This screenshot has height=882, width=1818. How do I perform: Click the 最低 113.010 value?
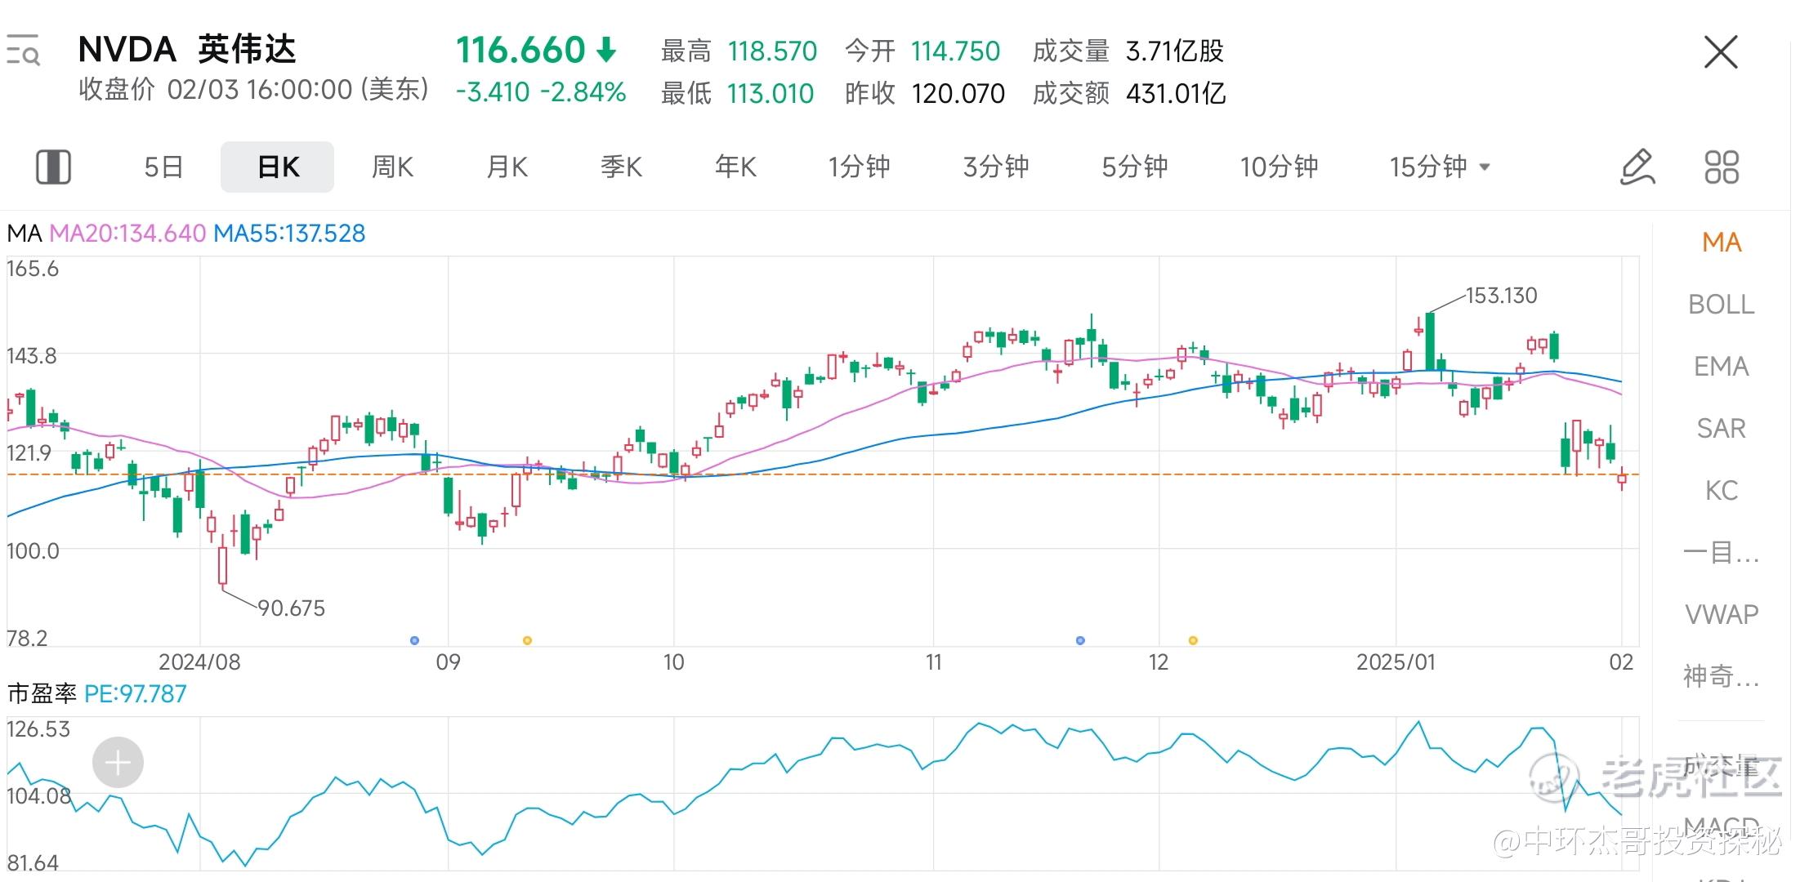[x=771, y=94]
